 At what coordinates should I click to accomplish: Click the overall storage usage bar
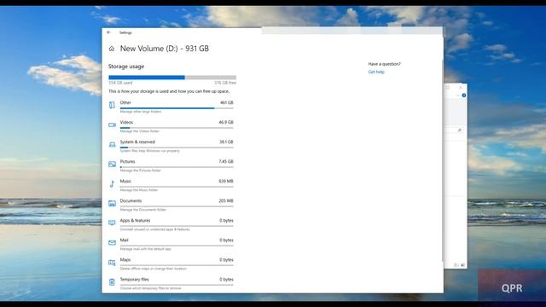(172, 78)
